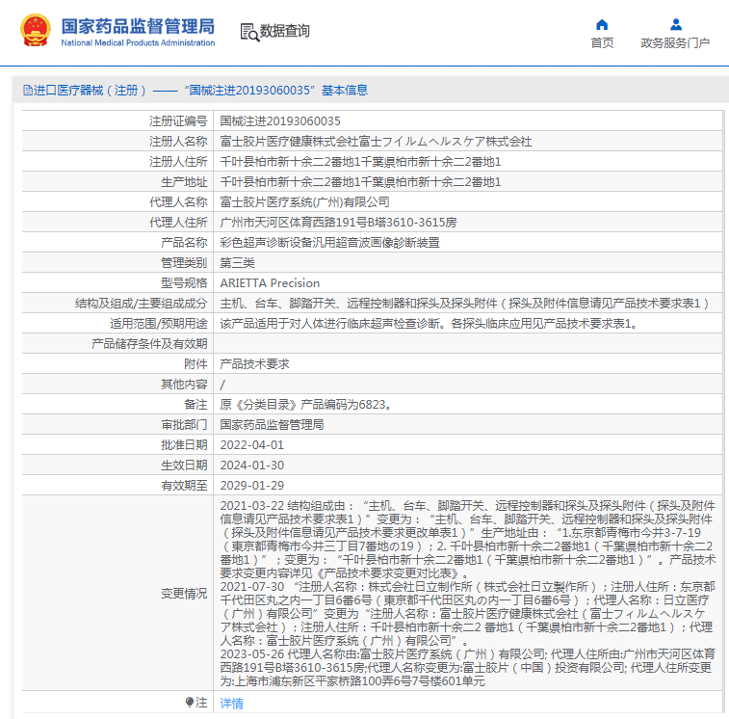Click the 审批部门 row label
The height and width of the screenshot is (719, 729).
tap(184, 425)
